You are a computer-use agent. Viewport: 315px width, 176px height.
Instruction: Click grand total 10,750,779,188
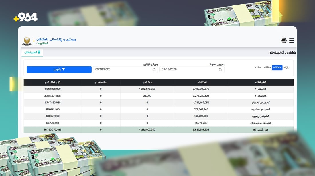click(52, 130)
